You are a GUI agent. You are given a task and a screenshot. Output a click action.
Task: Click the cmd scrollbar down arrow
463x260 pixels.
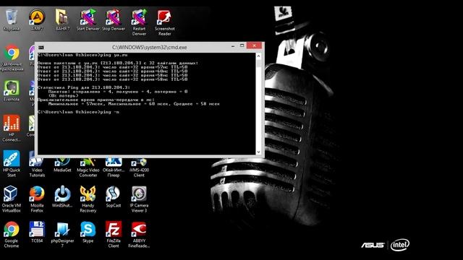tap(259, 152)
